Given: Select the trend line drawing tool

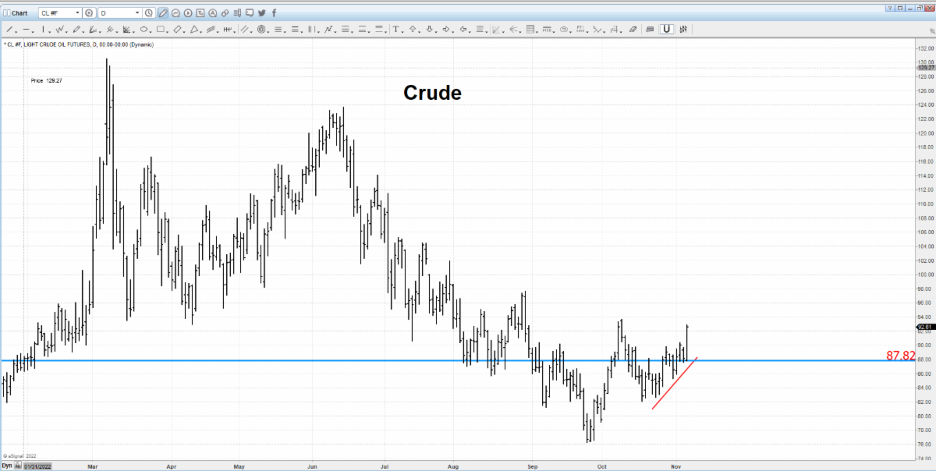Looking at the screenshot, I should [x=9, y=30].
